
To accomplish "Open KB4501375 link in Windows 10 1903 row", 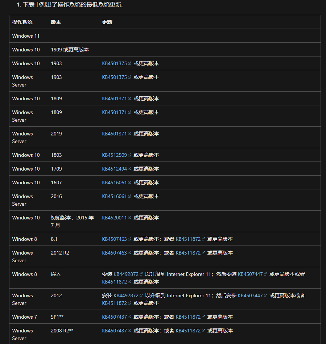I will [115, 63].
